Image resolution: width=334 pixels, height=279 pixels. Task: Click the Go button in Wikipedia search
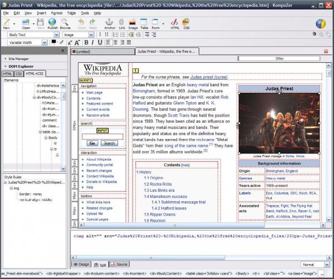pos(92,143)
